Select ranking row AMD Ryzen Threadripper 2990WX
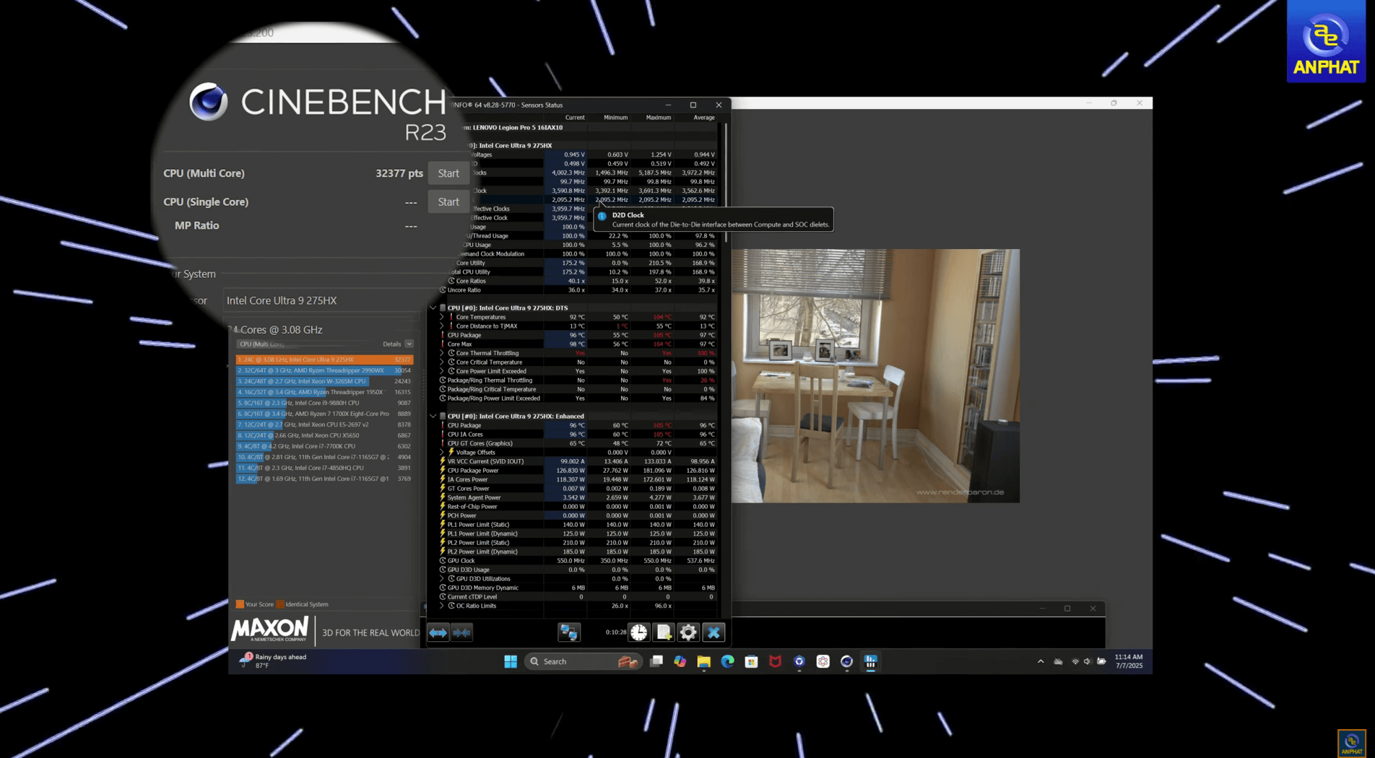Viewport: 1375px width, 758px height. [x=324, y=370]
